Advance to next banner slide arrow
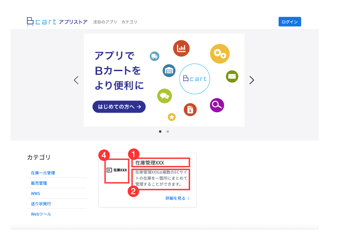 point(252,80)
